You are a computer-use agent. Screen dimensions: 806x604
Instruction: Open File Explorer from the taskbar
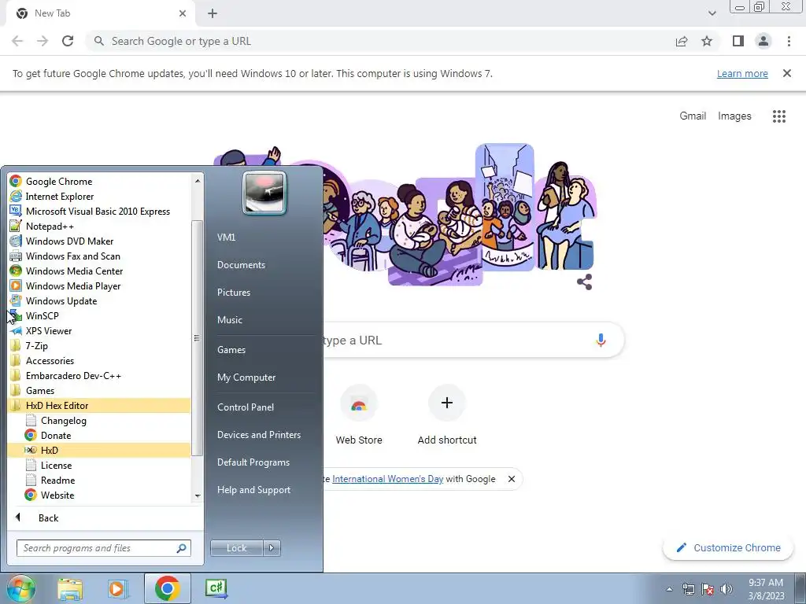point(70,588)
